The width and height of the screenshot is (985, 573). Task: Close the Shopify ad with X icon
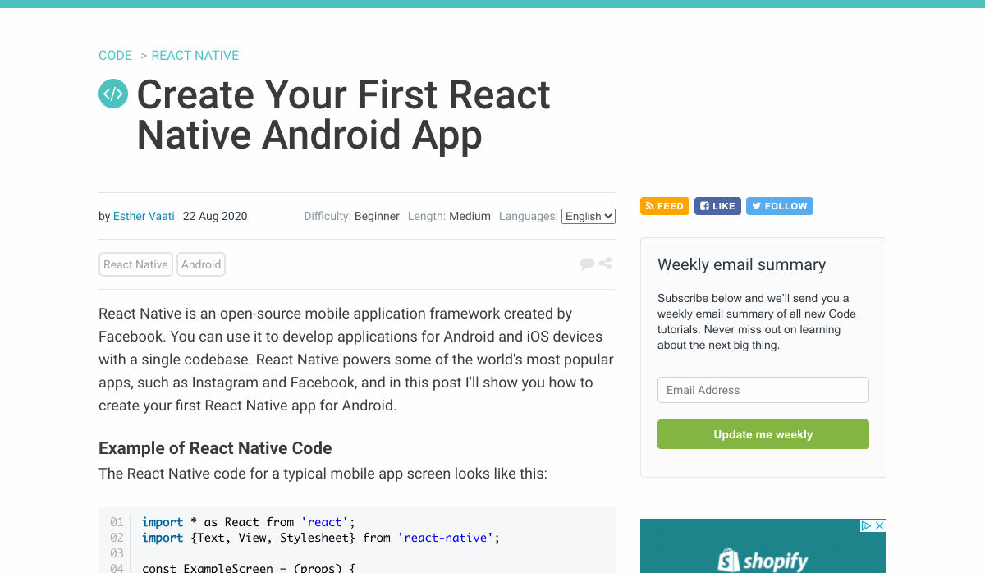(x=879, y=525)
